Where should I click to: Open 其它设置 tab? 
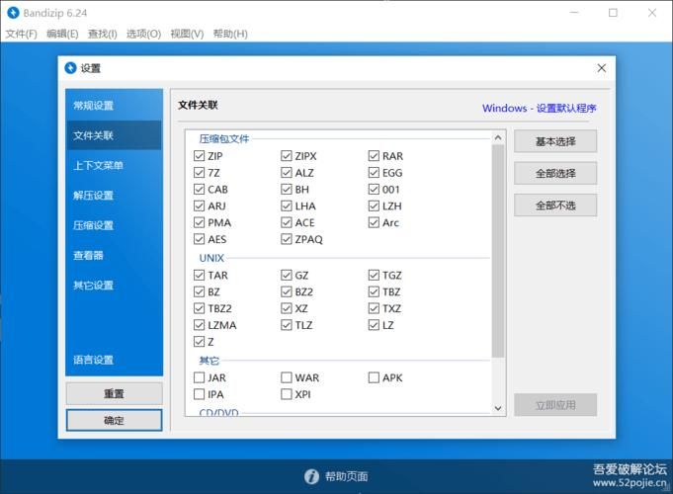point(115,286)
